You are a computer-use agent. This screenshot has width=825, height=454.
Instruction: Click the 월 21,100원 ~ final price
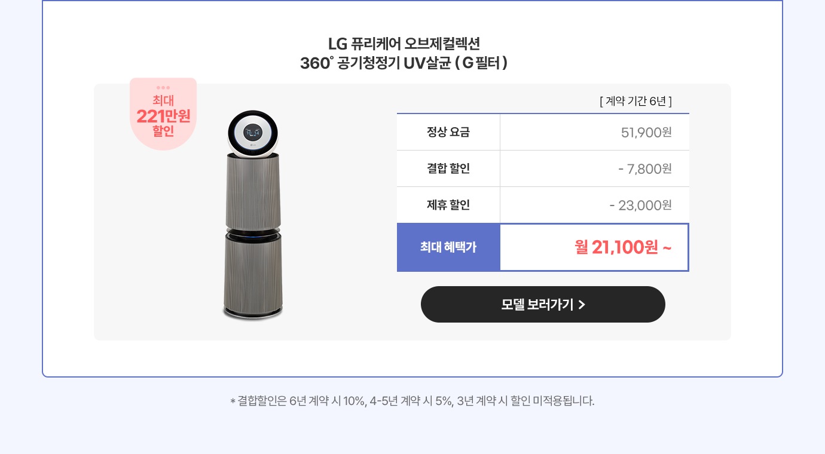(623, 247)
